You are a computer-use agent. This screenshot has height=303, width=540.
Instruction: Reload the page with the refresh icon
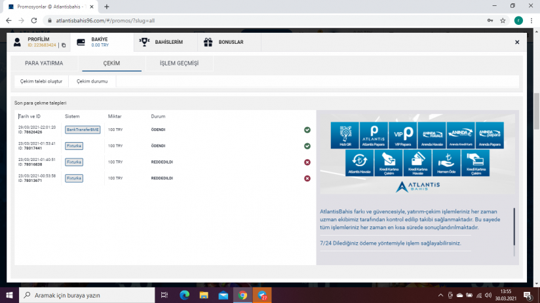34,21
